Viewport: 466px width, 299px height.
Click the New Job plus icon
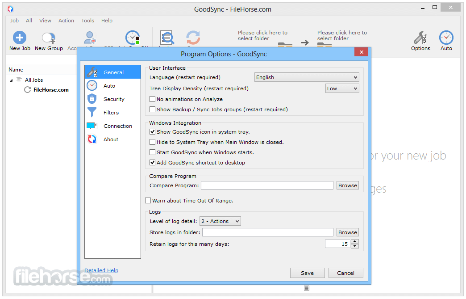tap(20, 38)
